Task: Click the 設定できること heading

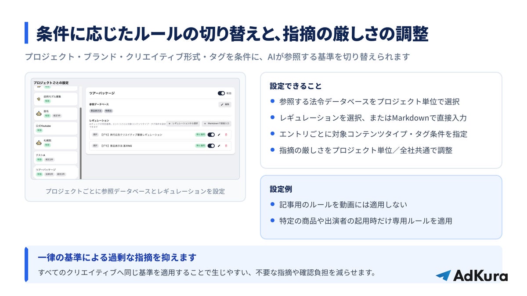Action: pos(296,86)
